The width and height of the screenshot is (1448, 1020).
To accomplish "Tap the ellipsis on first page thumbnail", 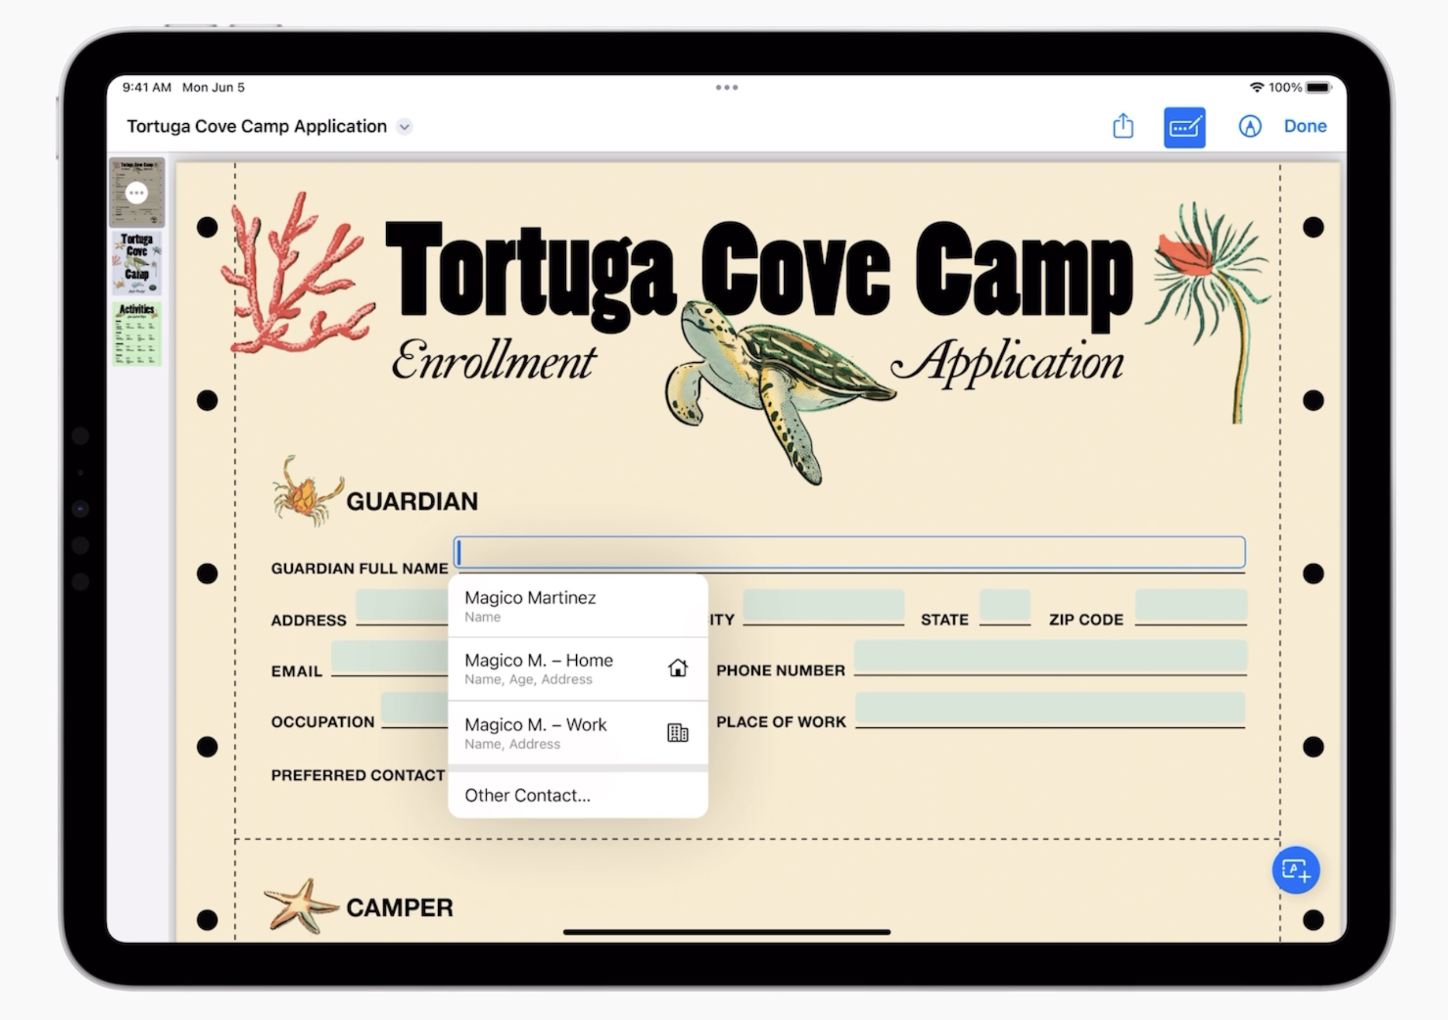I will point(136,193).
